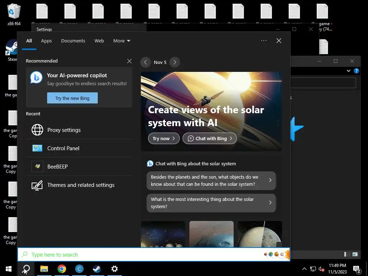Image resolution: width=368 pixels, height=276 pixels.
Task: Click the planets icon in search box
Action: 276,254
